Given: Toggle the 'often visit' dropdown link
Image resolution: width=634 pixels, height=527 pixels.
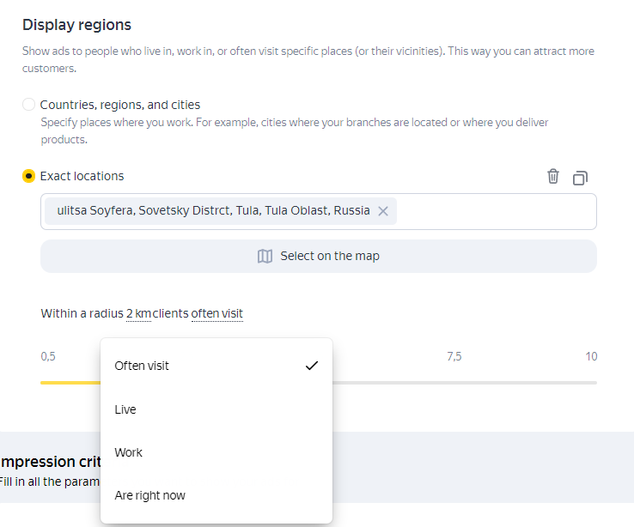Looking at the screenshot, I should click(x=216, y=314).
